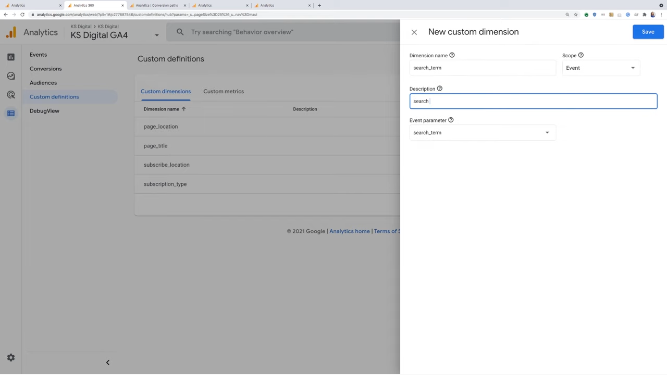Click the browser forward arrow
667x375 pixels.
click(14, 15)
